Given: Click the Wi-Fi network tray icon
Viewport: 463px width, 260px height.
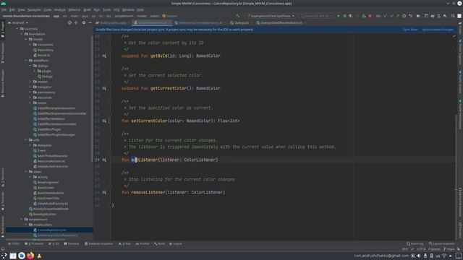Looking at the screenshot, I should 444,256.
